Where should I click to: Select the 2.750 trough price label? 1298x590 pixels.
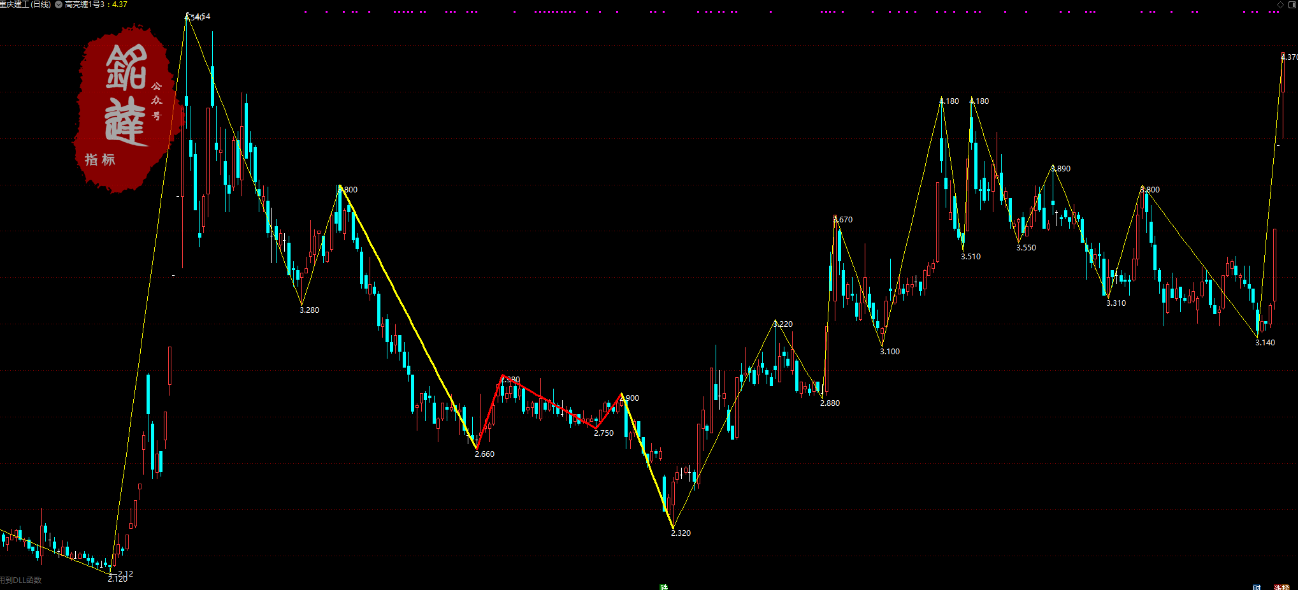(x=603, y=433)
